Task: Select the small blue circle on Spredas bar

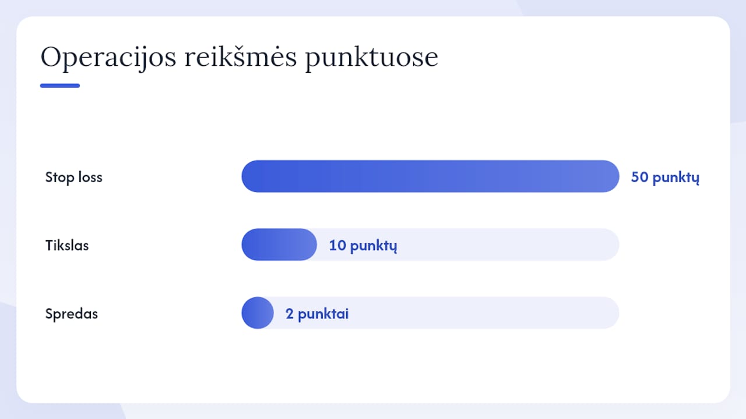Action: click(x=258, y=313)
